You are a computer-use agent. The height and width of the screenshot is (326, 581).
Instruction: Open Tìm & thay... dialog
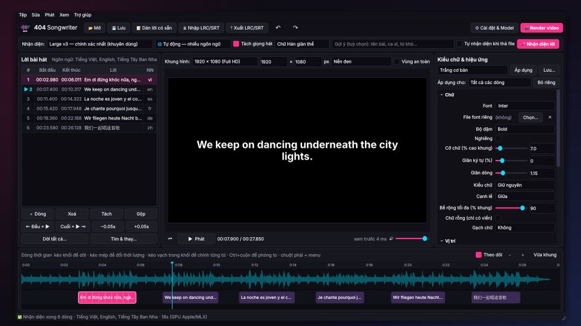[x=123, y=239]
